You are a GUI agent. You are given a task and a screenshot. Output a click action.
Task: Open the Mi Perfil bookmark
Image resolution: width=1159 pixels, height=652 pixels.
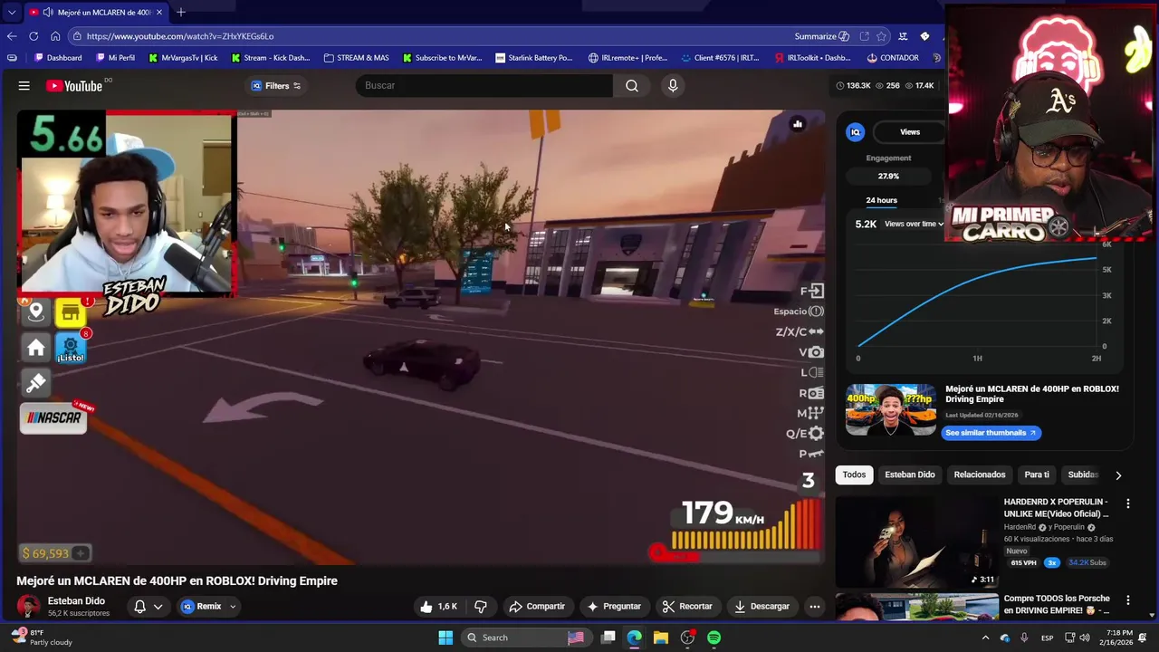click(x=115, y=58)
